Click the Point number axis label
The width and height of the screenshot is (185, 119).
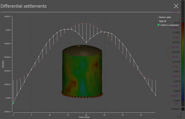coord(84,117)
